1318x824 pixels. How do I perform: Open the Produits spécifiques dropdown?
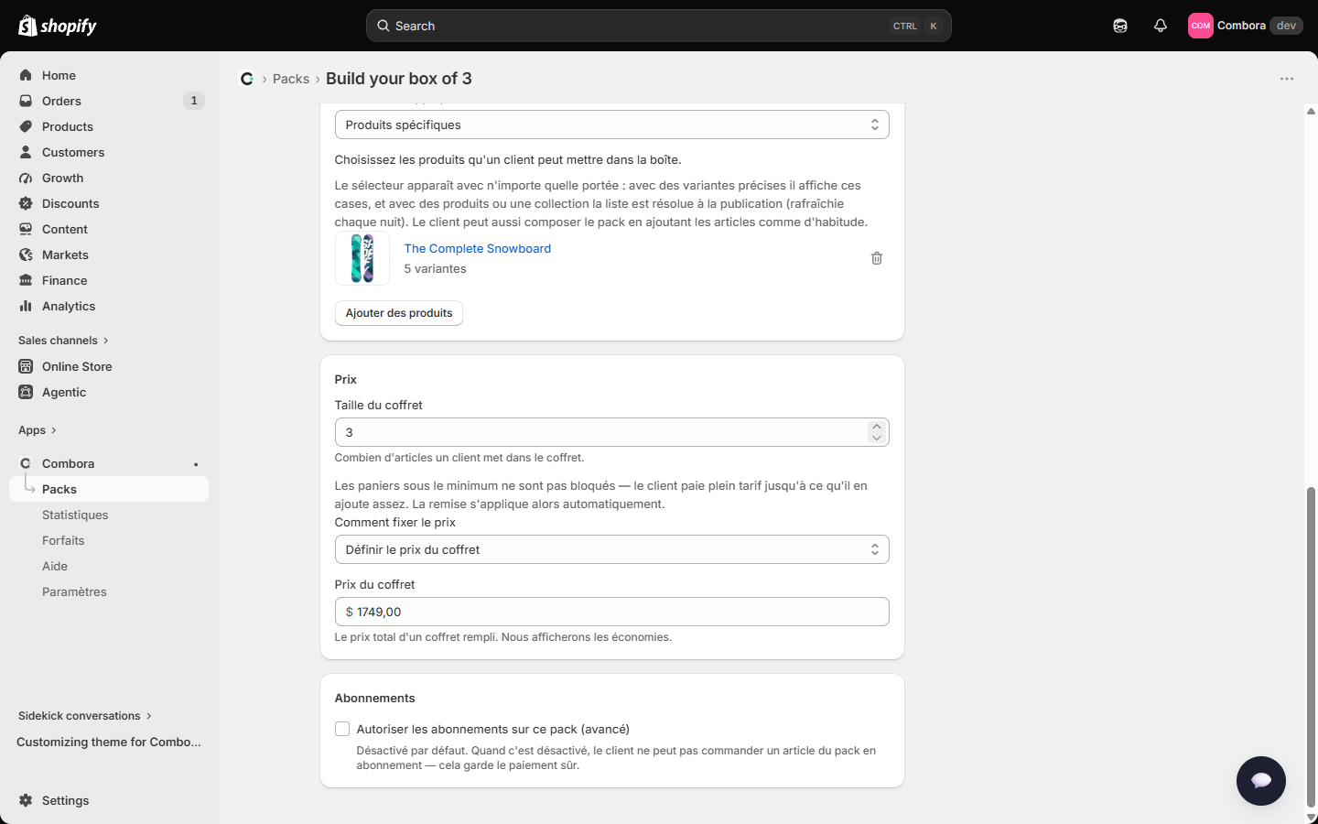pyautogui.click(x=611, y=125)
